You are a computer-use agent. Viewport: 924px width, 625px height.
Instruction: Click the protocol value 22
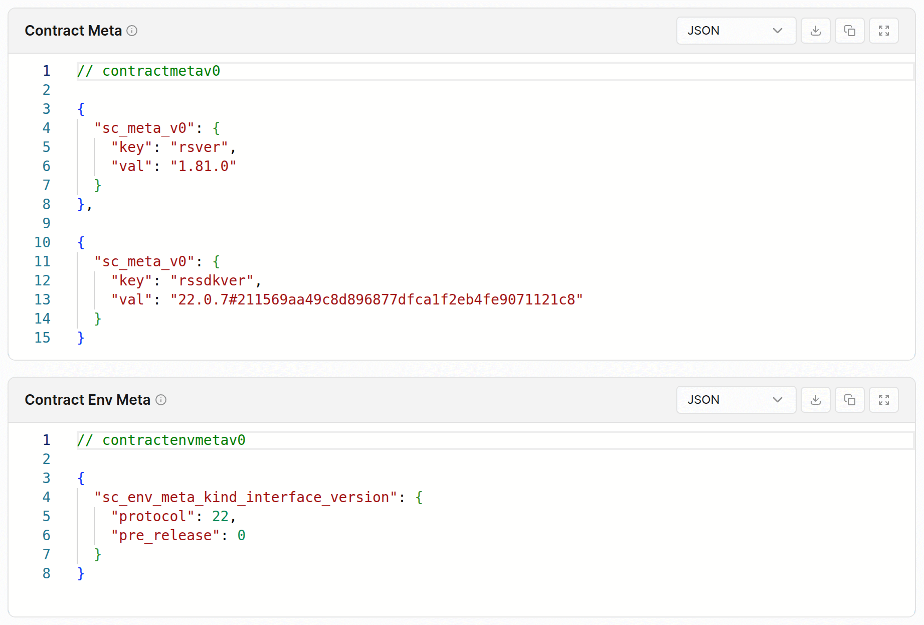click(220, 516)
